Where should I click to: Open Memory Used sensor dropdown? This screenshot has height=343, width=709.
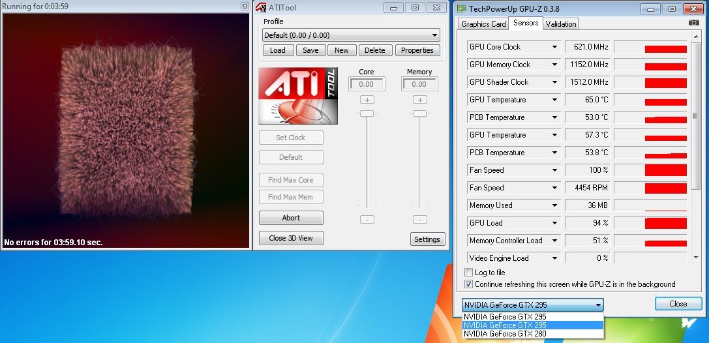[x=554, y=205]
